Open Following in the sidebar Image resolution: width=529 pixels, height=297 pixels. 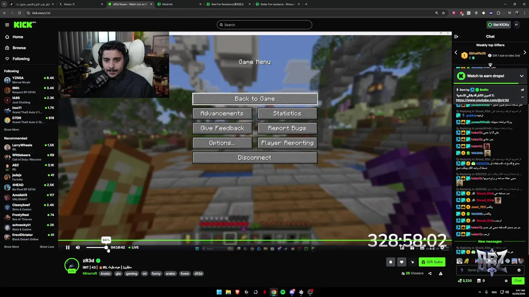pyautogui.click(x=21, y=59)
